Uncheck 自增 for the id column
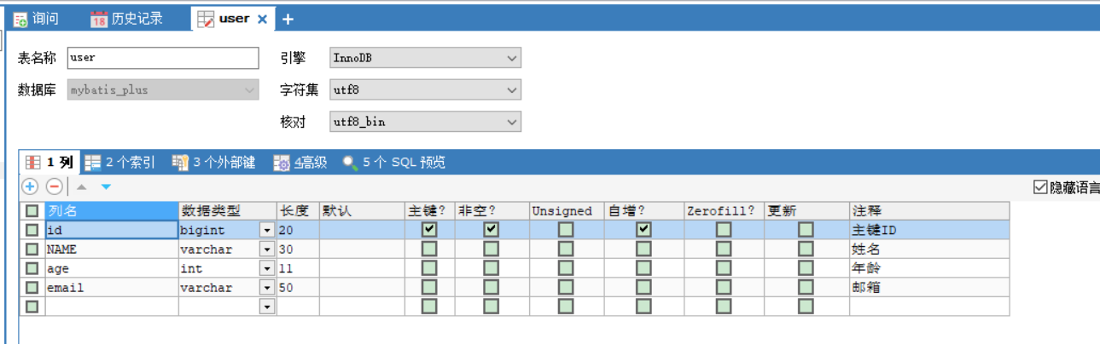Image resolution: width=1100 pixels, height=344 pixels. [643, 230]
